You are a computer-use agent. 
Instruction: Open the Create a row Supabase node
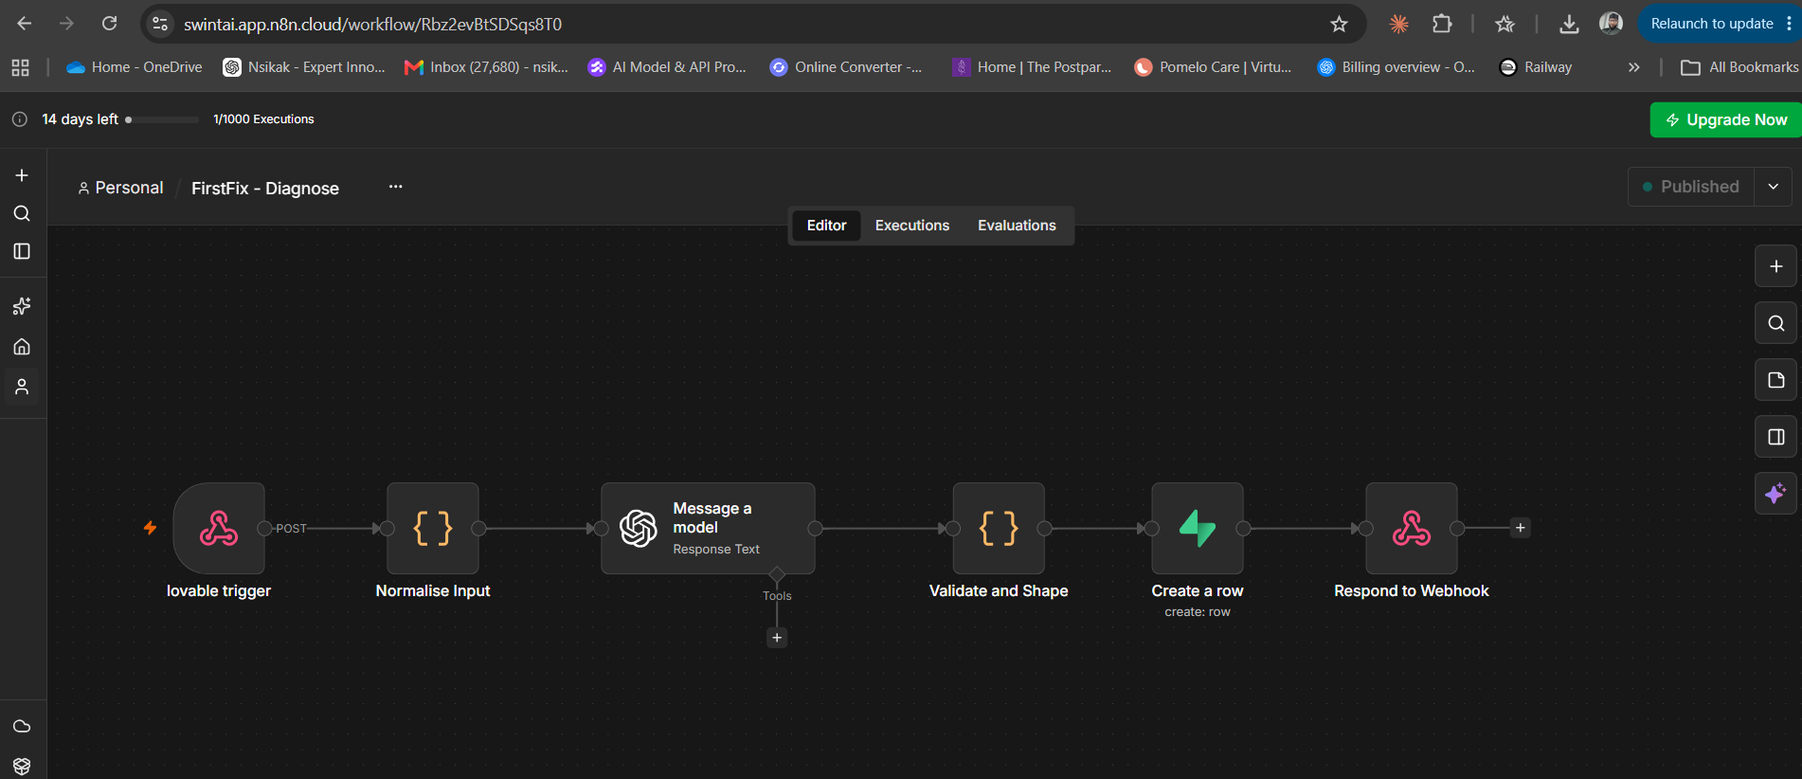coord(1198,528)
